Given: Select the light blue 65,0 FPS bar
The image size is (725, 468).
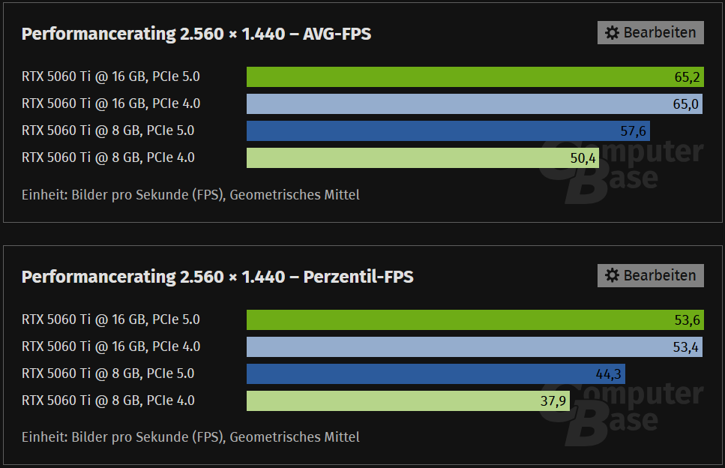Looking at the screenshot, I should pyautogui.click(x=475, y=103).
